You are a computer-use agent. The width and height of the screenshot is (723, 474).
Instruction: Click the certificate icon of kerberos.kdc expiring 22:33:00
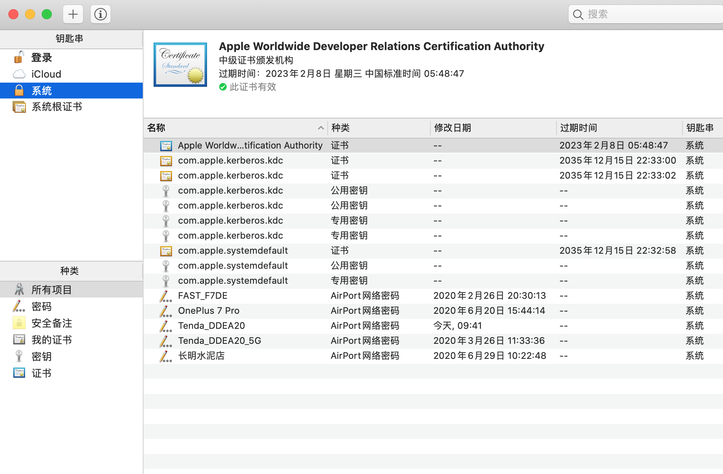(x=166, y=161)
